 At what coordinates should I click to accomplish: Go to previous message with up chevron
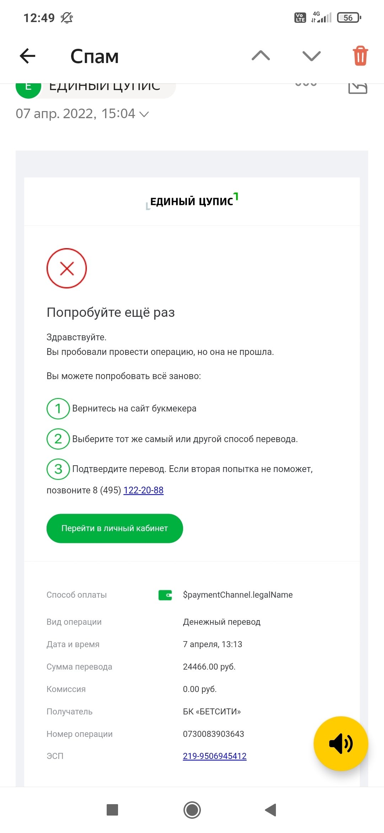pos(261,56)
